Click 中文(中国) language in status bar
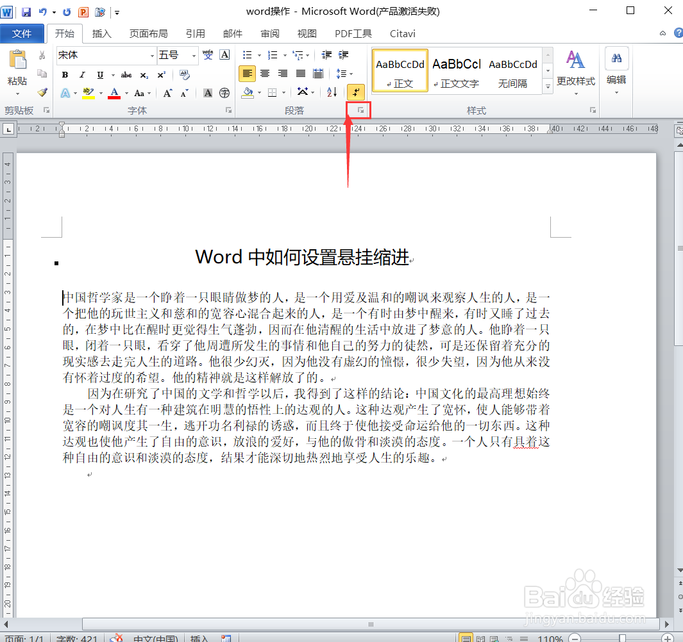Screen dimensions: 683x642 156,638
